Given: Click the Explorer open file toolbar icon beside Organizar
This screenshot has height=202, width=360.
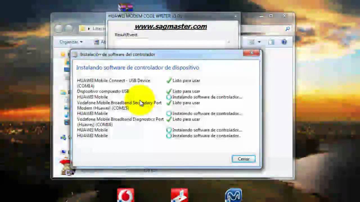Looking at the screenshot, I should 97,42.
